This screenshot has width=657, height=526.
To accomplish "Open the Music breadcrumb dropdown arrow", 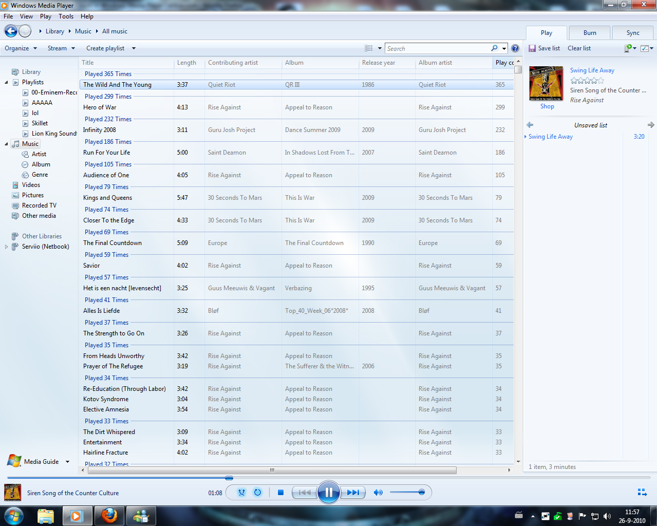I will (97, 31).
